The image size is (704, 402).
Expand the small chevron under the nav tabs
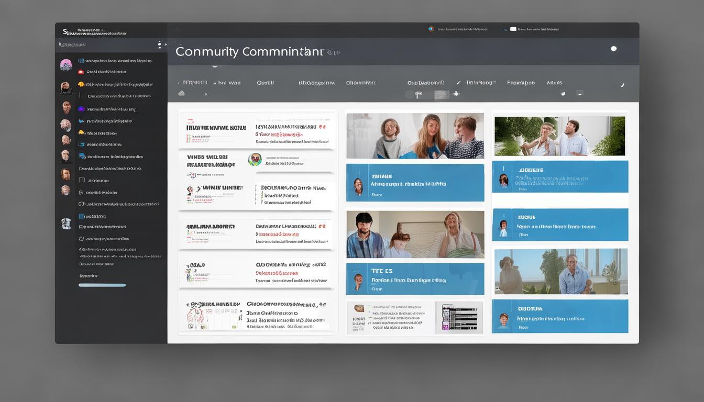coord(206,94)
